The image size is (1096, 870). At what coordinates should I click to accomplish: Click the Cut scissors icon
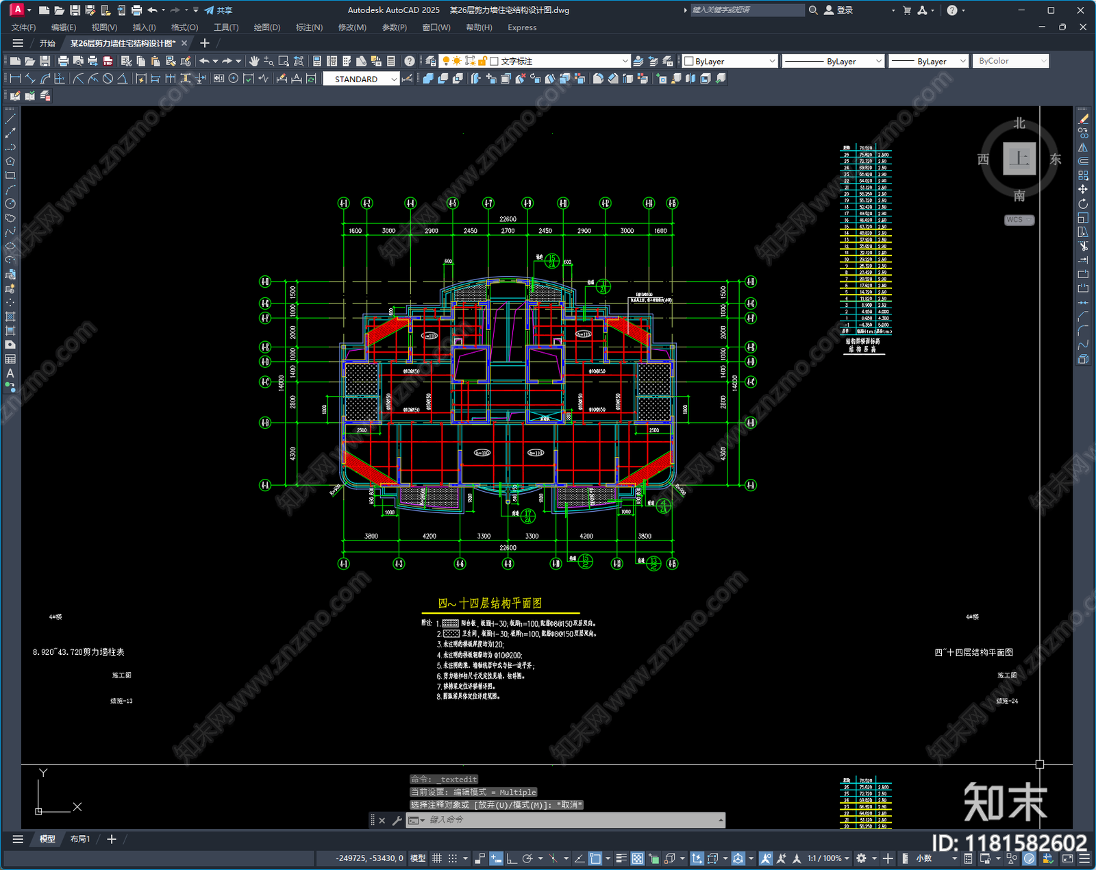(x=126, y=61)
